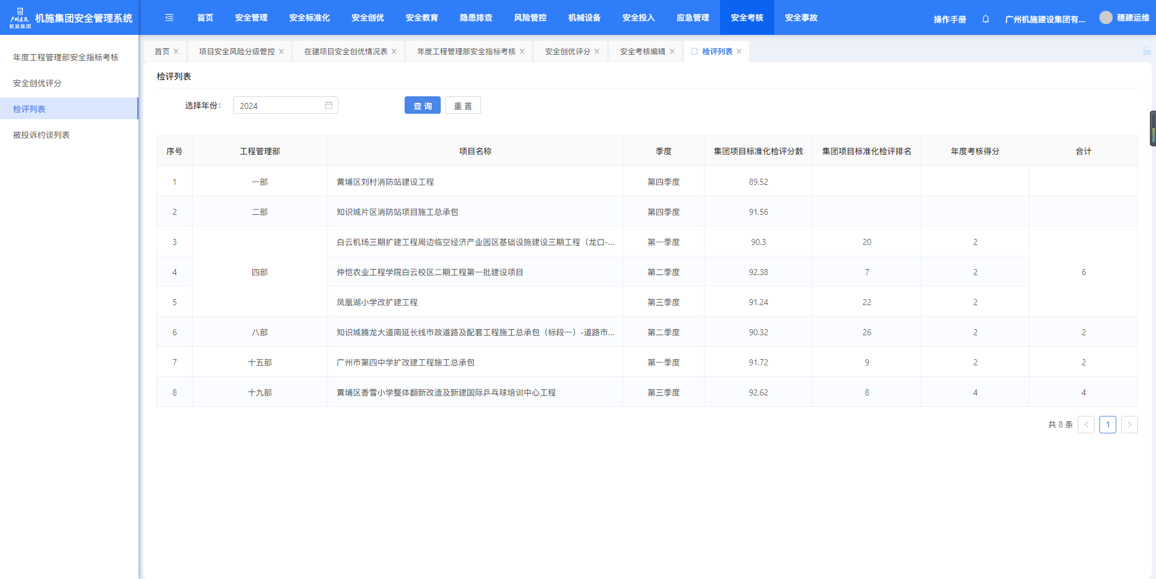Select page 1 in pagination

pos(1107,424)
